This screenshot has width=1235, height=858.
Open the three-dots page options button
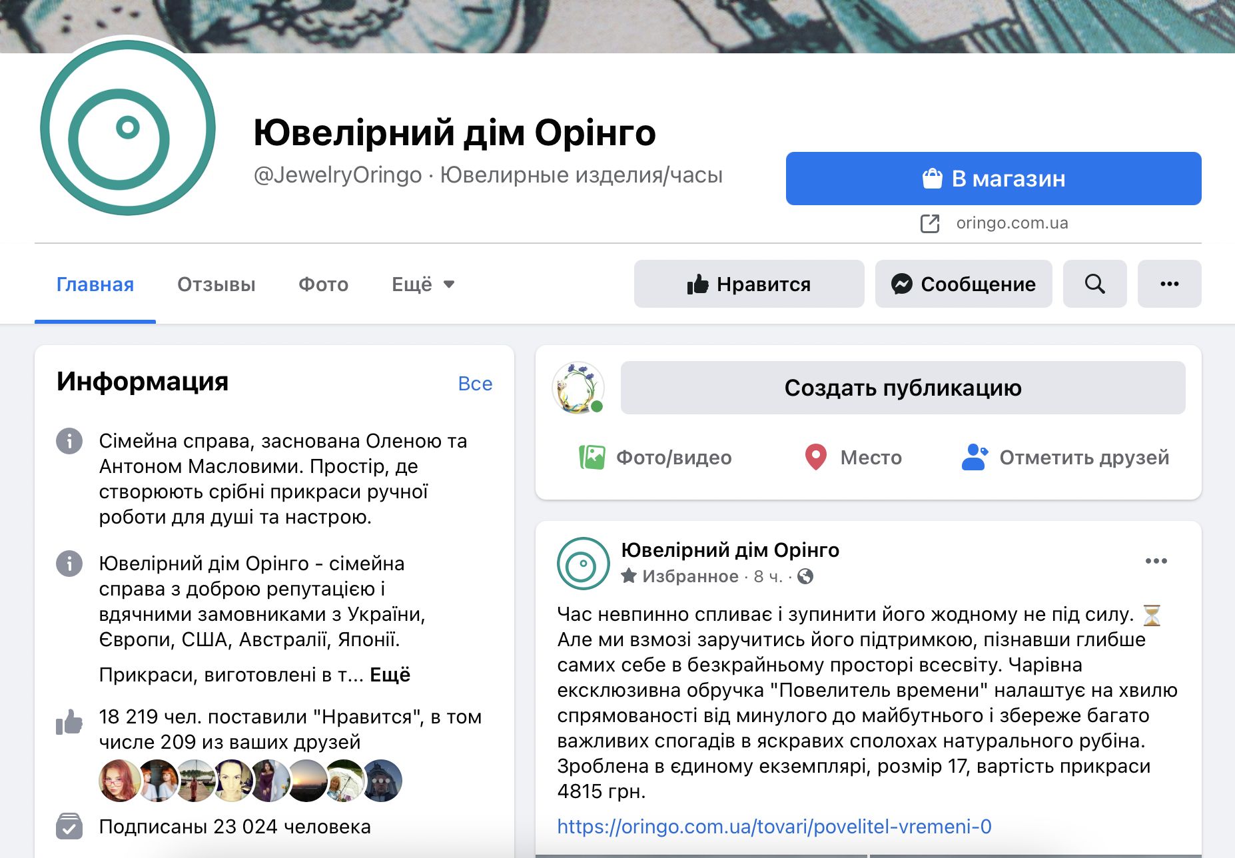click(x=1169, y=284)
